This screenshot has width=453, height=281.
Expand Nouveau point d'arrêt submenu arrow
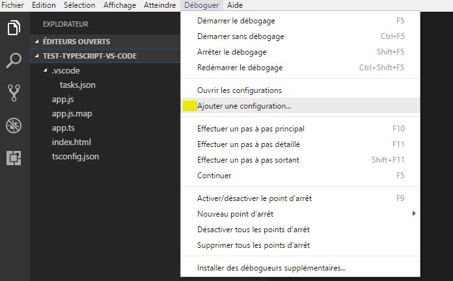[414, 213]
